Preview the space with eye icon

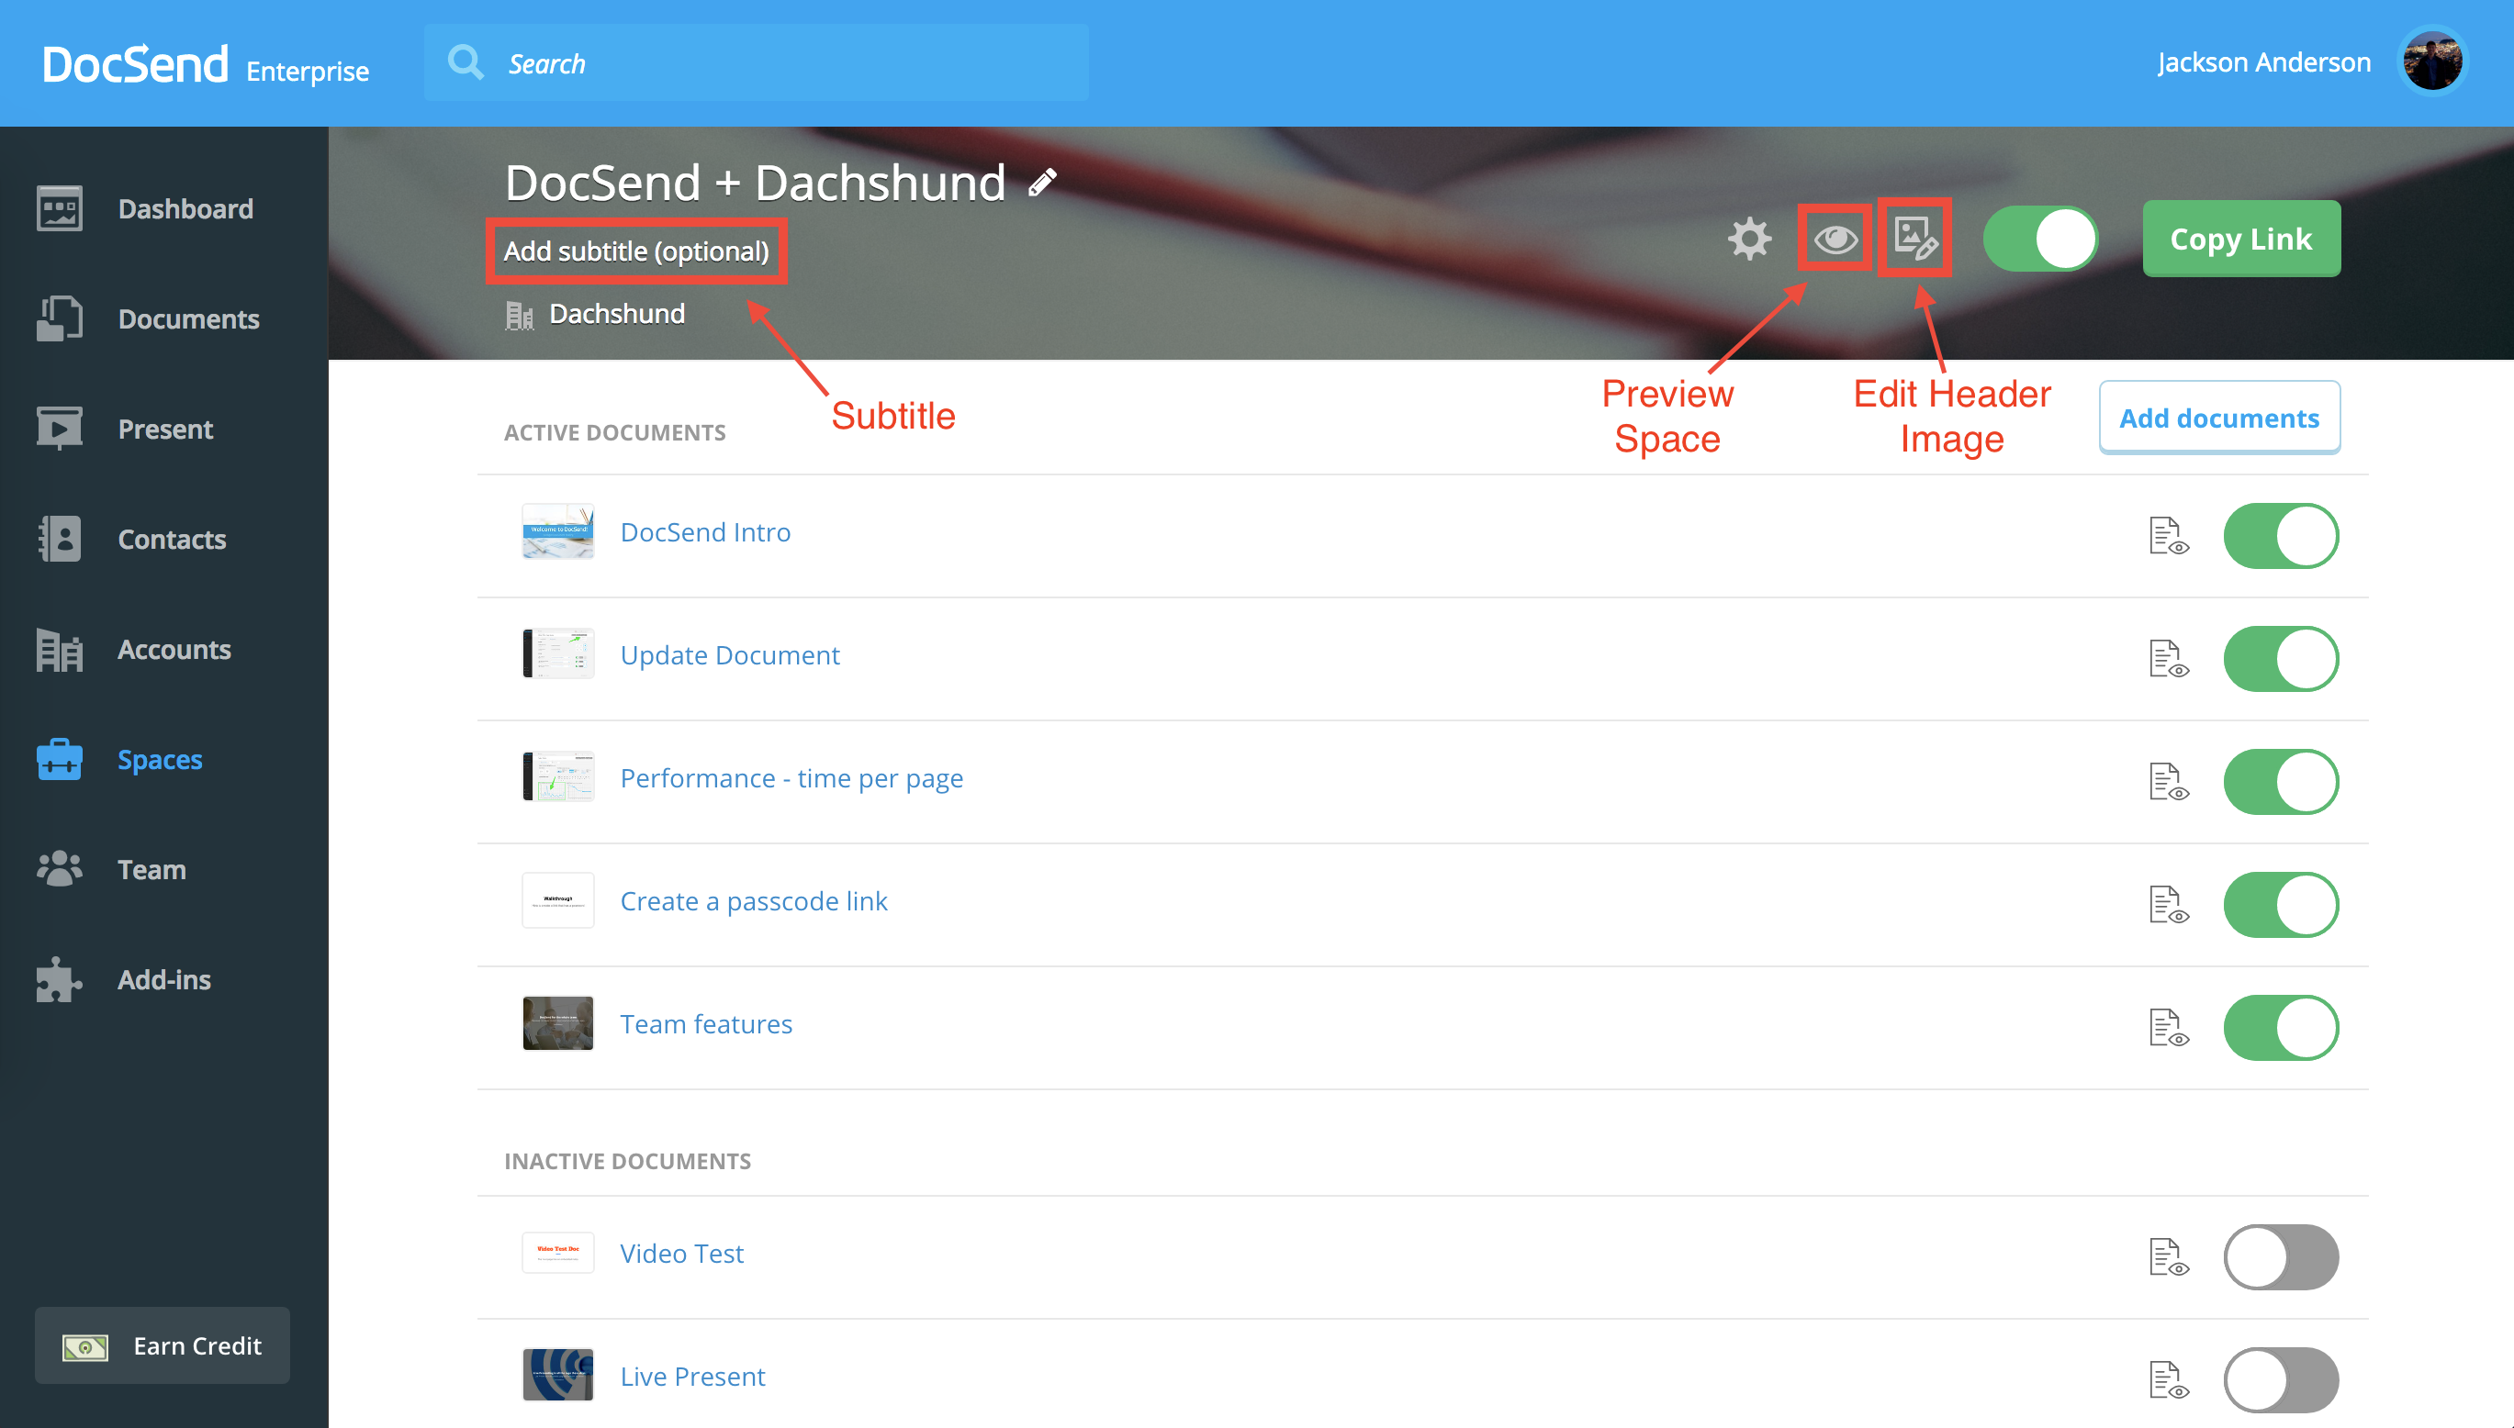point(1835,239)
